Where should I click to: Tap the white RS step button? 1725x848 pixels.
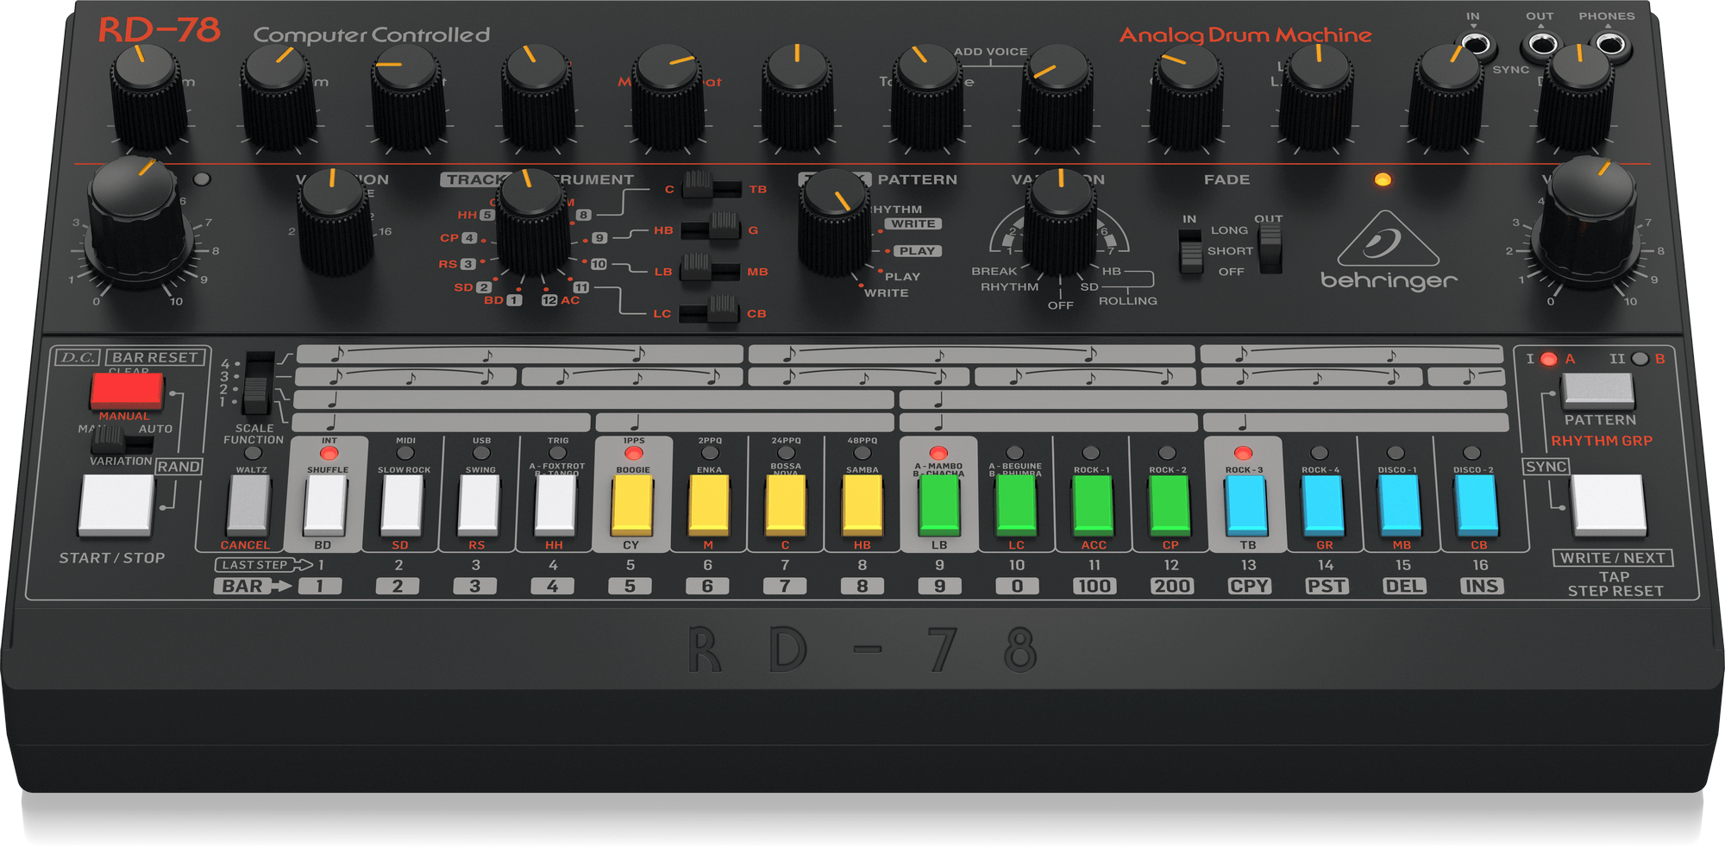pos(479,506)
